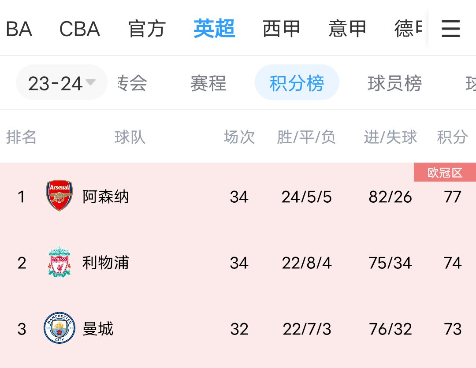Screen dimensions: 476x368
Task: Select the 积分榜 standings tab
Action: [x=297, y=83]
